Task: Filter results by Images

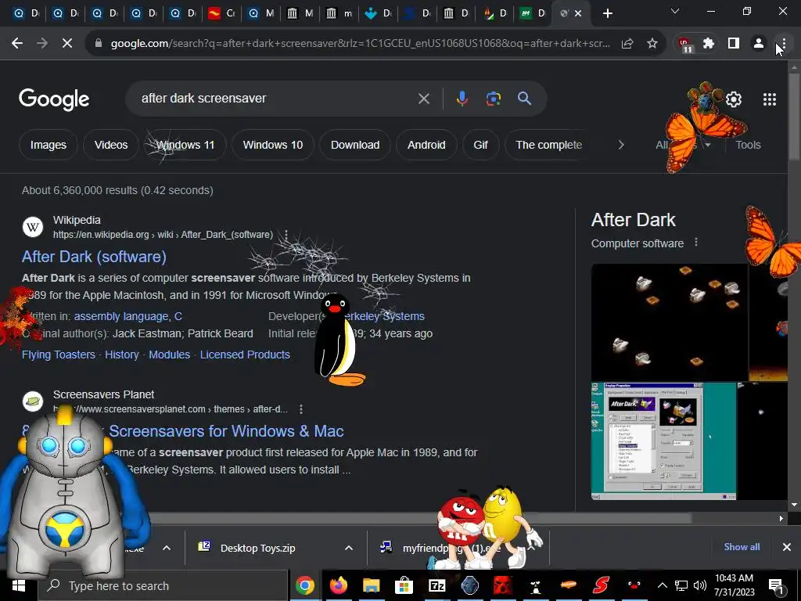Action: [x=48, y=145]
